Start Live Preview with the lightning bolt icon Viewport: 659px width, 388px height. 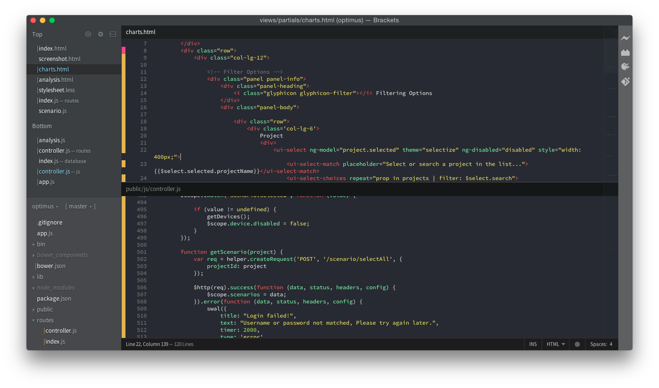[625, 38]
